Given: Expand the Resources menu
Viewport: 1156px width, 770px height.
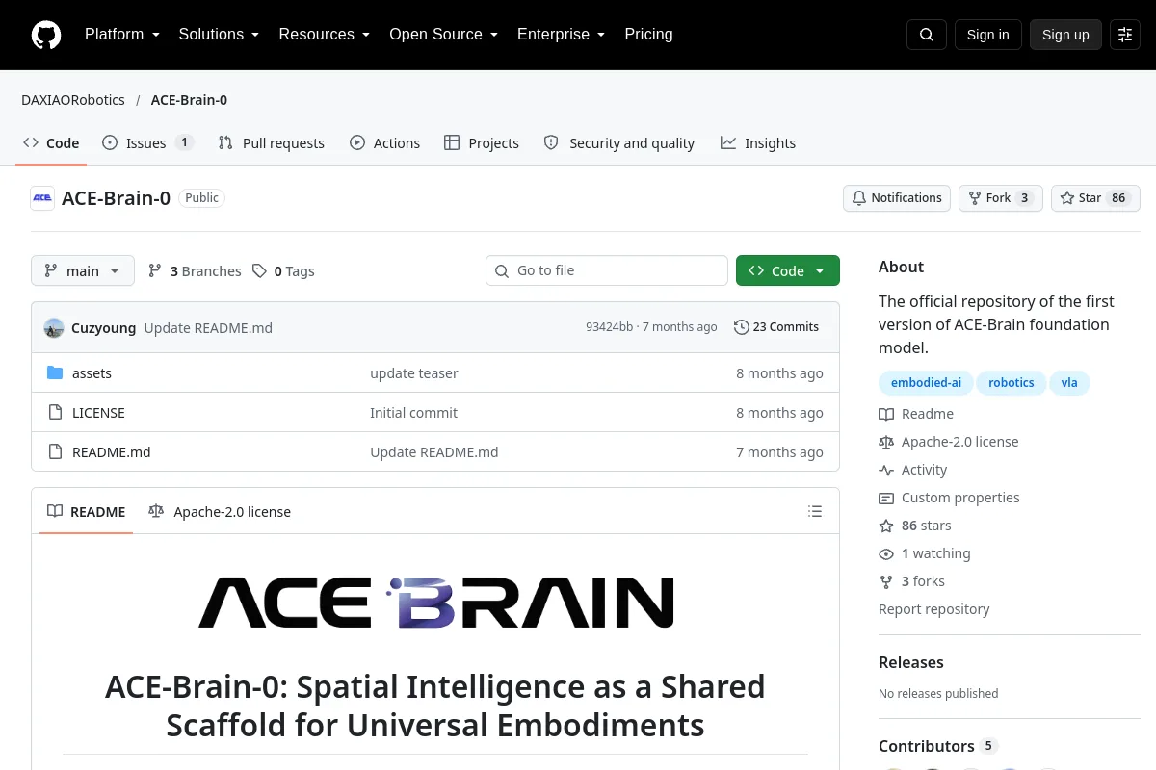Looking at the screenshot, I should point(325,35).
